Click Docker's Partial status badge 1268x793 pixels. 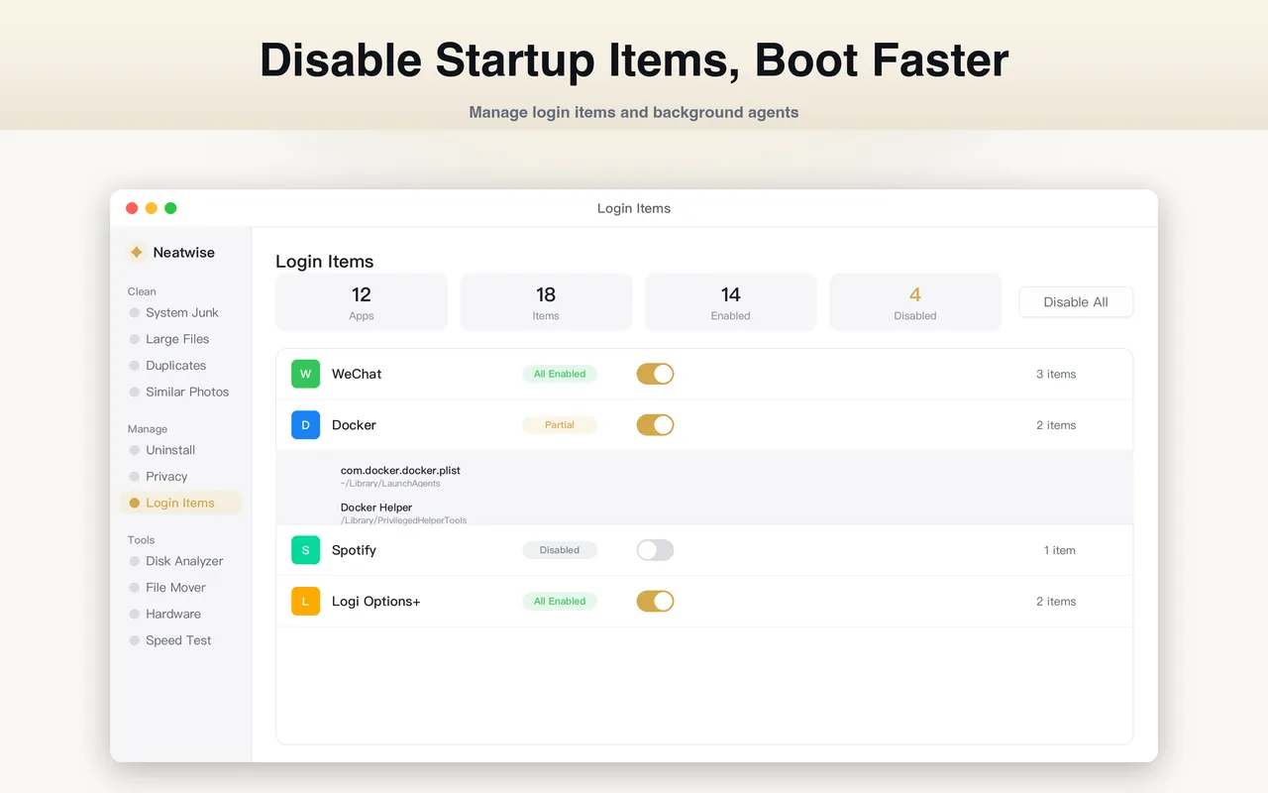coord(560,425)
